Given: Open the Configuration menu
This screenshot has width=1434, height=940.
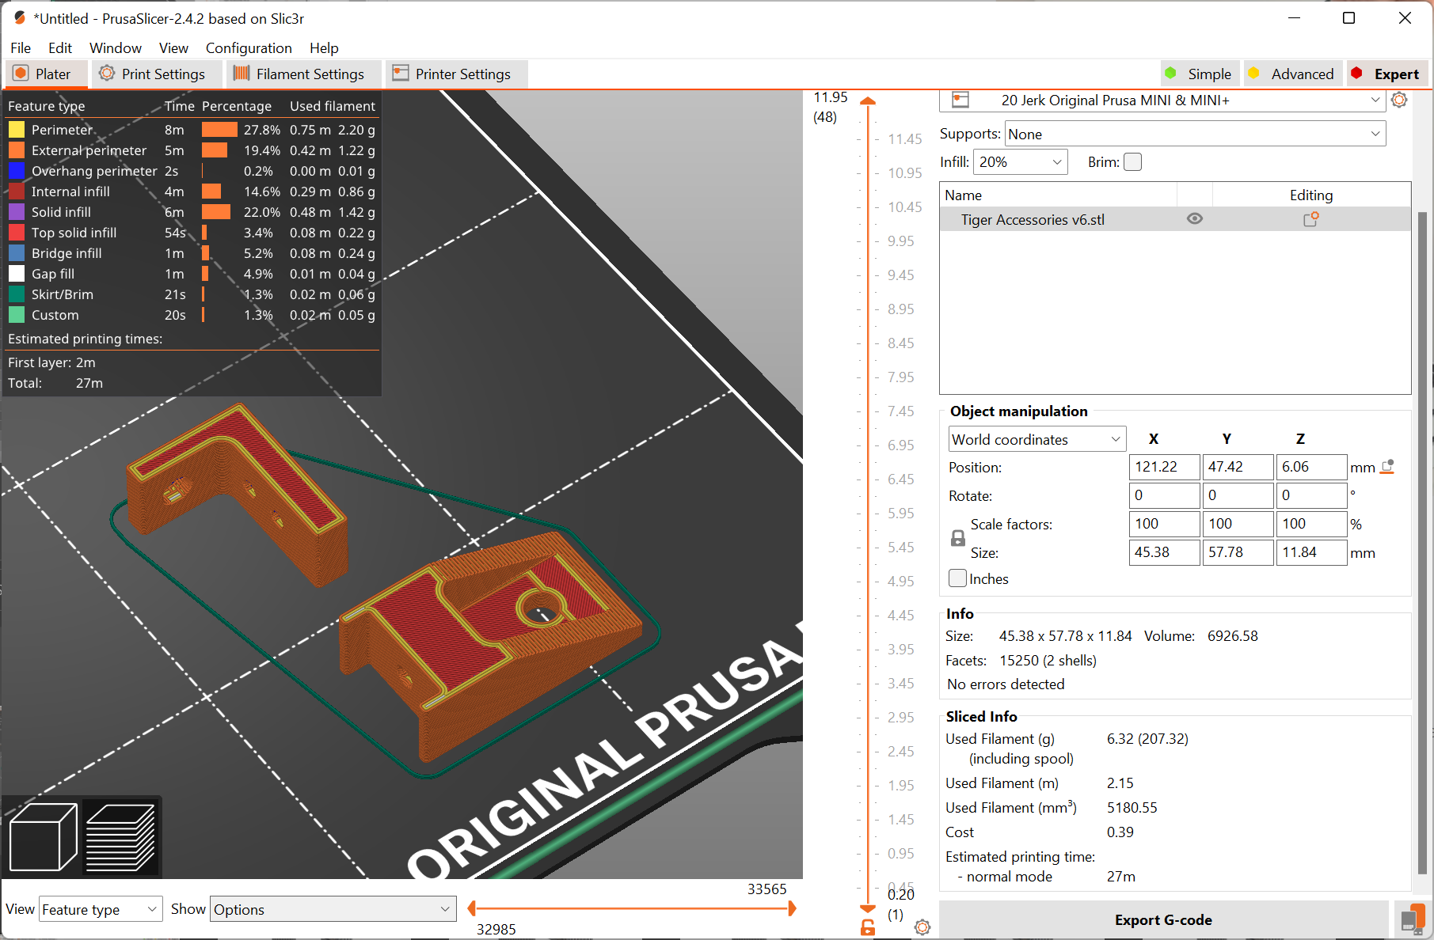Looking at the screenshot, I should [249, 48].
